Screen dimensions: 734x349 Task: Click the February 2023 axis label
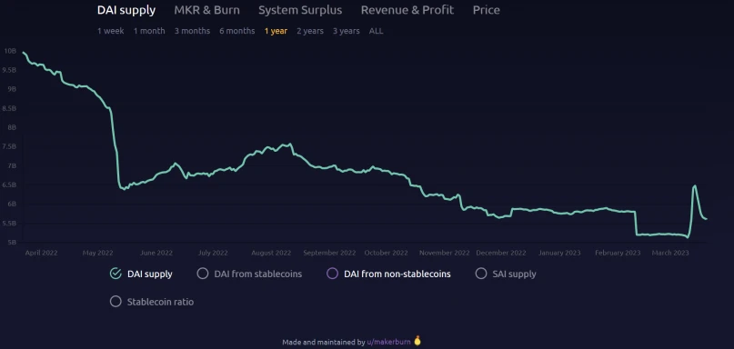coord(618,253)
